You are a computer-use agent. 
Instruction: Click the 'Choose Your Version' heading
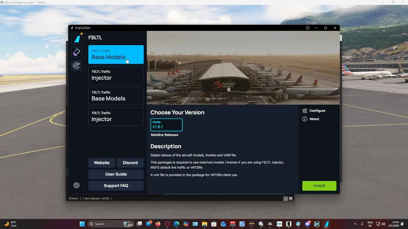pos(177,112)
